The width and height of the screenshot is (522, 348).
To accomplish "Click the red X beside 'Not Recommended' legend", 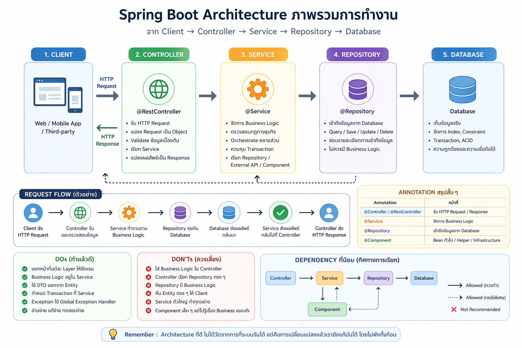I will pos(454,309).
